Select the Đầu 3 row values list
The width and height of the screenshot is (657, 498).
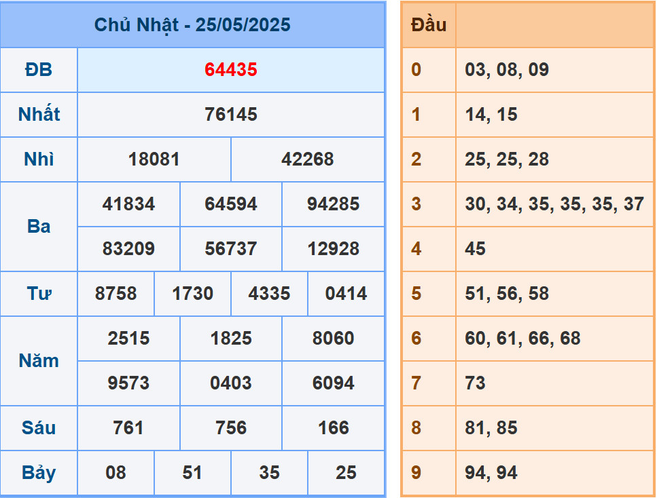[x=554, y=204]
